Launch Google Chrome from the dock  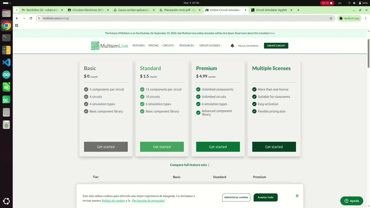[6, 25]
